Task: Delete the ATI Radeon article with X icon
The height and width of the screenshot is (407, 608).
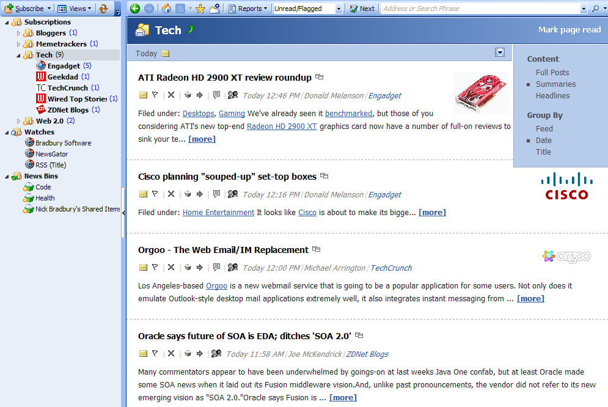Action: (171, 95)
